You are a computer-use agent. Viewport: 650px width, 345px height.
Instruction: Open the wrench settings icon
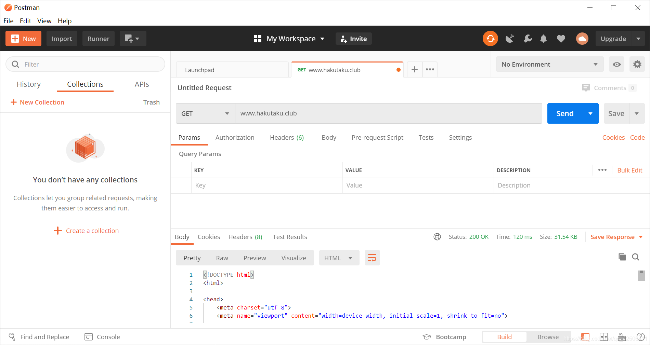(528, 39)
